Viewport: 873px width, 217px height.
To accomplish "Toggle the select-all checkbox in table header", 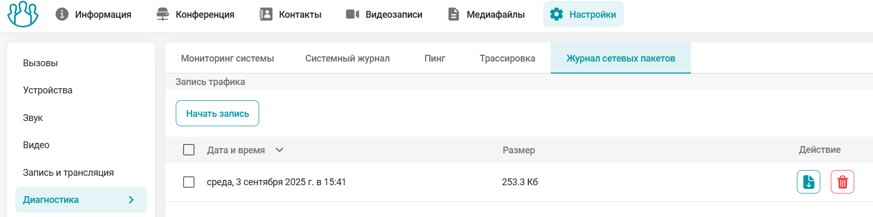I will [189, 150].
